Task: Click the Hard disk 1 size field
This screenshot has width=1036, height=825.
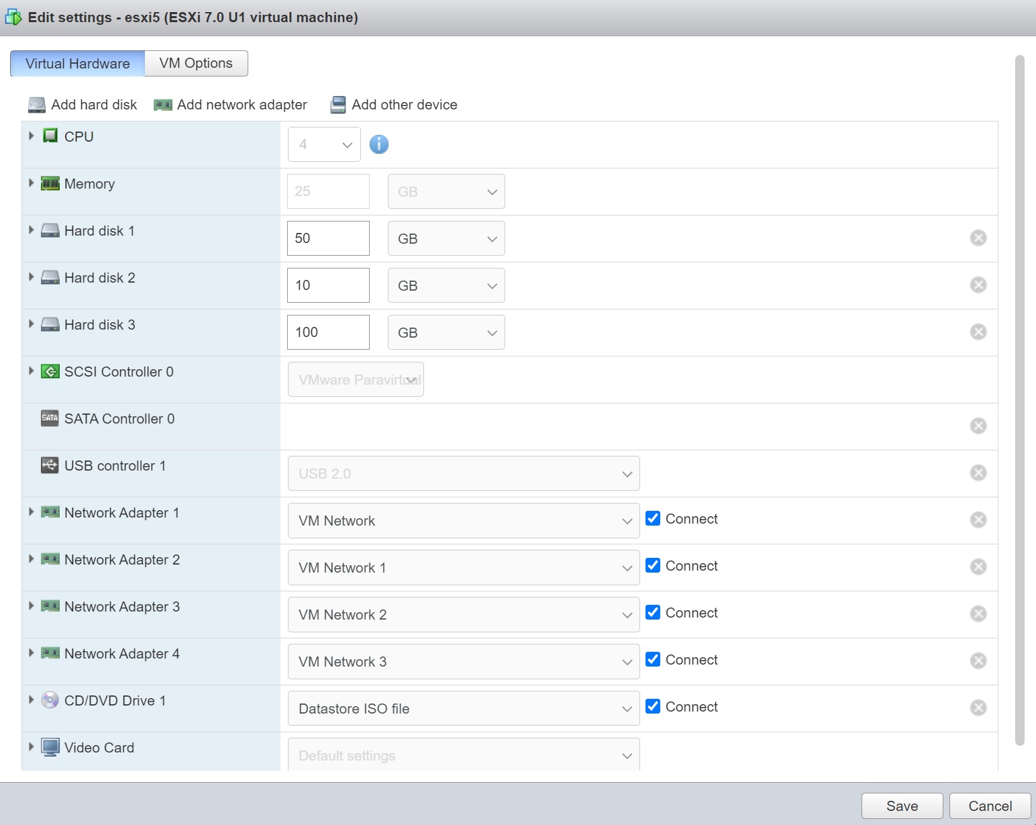Action: (x=328, y=238)
